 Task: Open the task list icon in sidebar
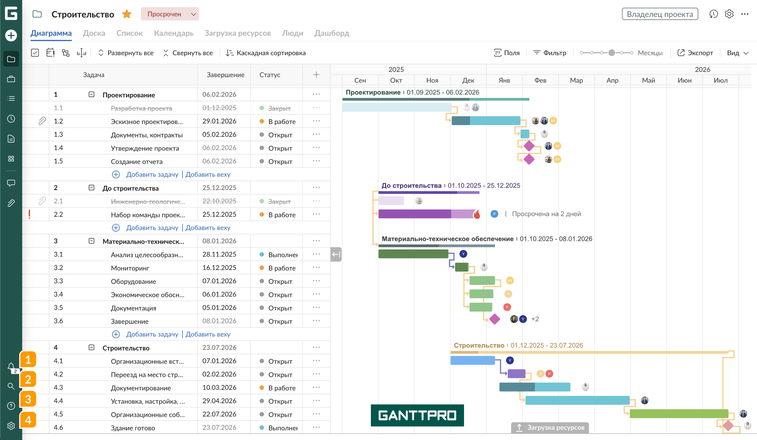(11, 99)
